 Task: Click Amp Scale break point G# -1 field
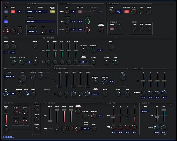113,132
